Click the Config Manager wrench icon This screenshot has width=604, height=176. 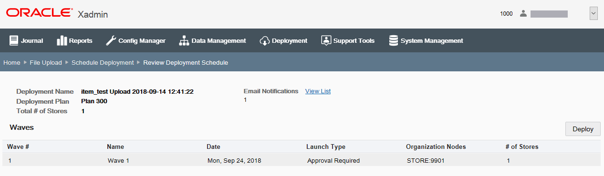[x=111, y=41]
